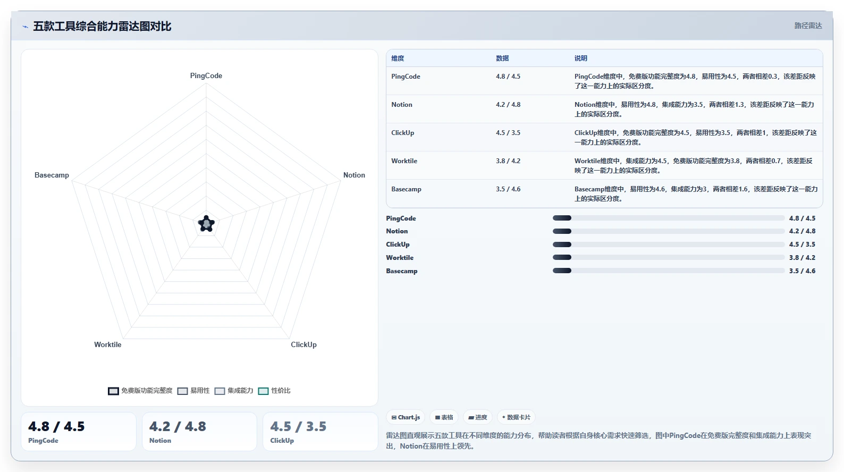Click the PingCode axis label on radar

coord(206,75)
